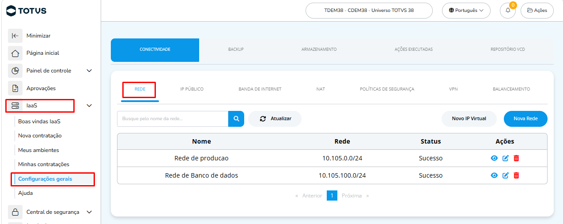The width and height of the screenshot is (563, 224).
Task: Open the Português language dropdown
Action: [466, 11]
